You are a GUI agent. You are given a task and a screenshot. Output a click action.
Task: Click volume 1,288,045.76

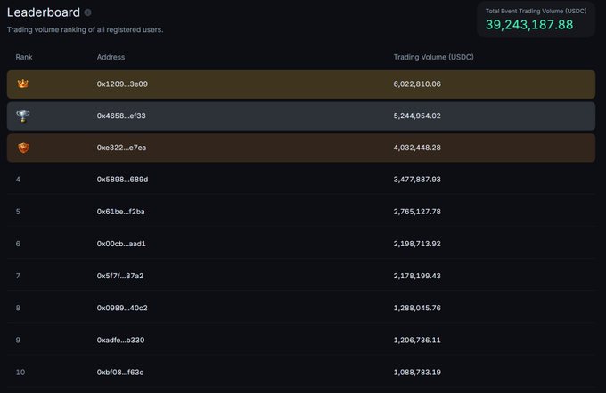pos(417,308)
